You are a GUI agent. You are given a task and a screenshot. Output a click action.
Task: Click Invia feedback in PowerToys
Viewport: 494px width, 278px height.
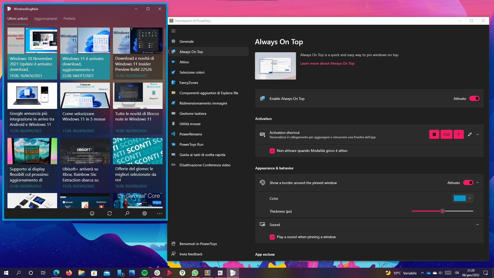click(x=208, y=254)
